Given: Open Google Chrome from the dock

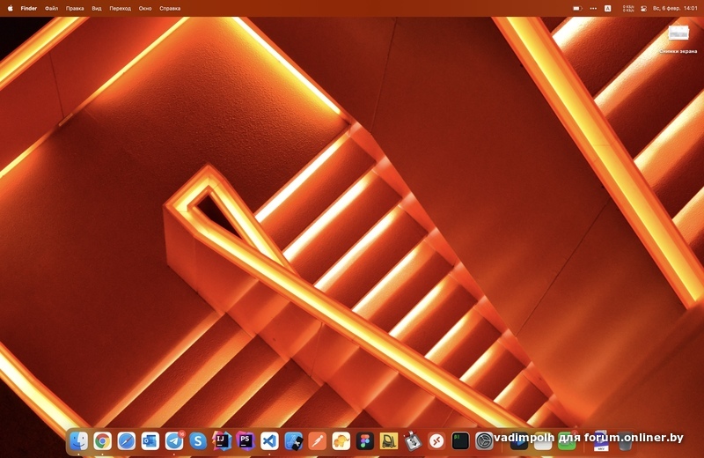Looking at the screenshot, I should 103,440.
